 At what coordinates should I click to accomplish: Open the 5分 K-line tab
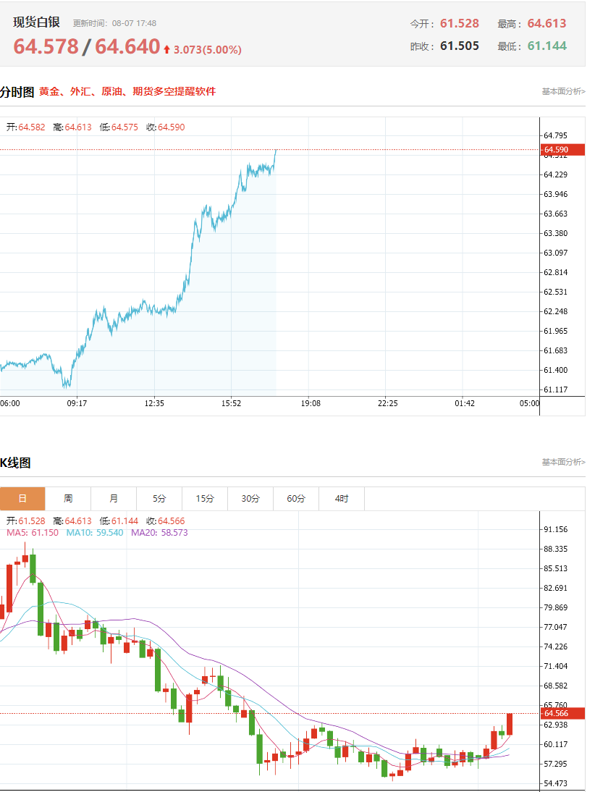pos(159,499)
